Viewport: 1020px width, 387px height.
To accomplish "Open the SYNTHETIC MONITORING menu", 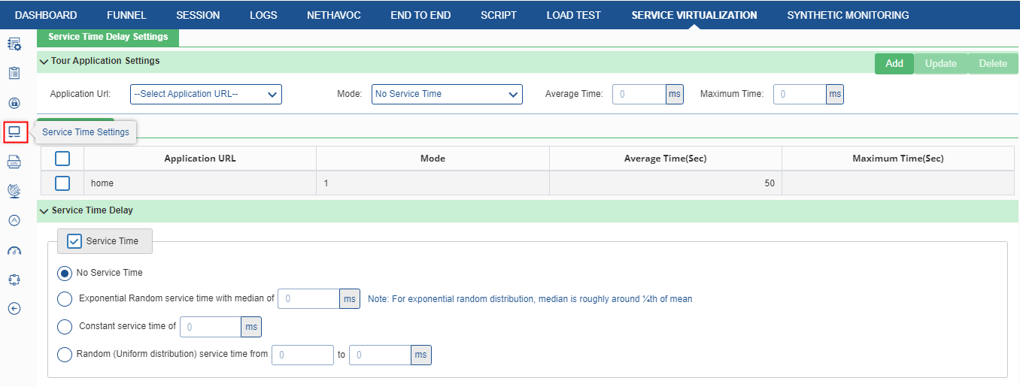I will coord(848,15).
